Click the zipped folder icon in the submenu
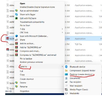Image resolution: width=102 pixels, height=96 pixels. point(66,71)
